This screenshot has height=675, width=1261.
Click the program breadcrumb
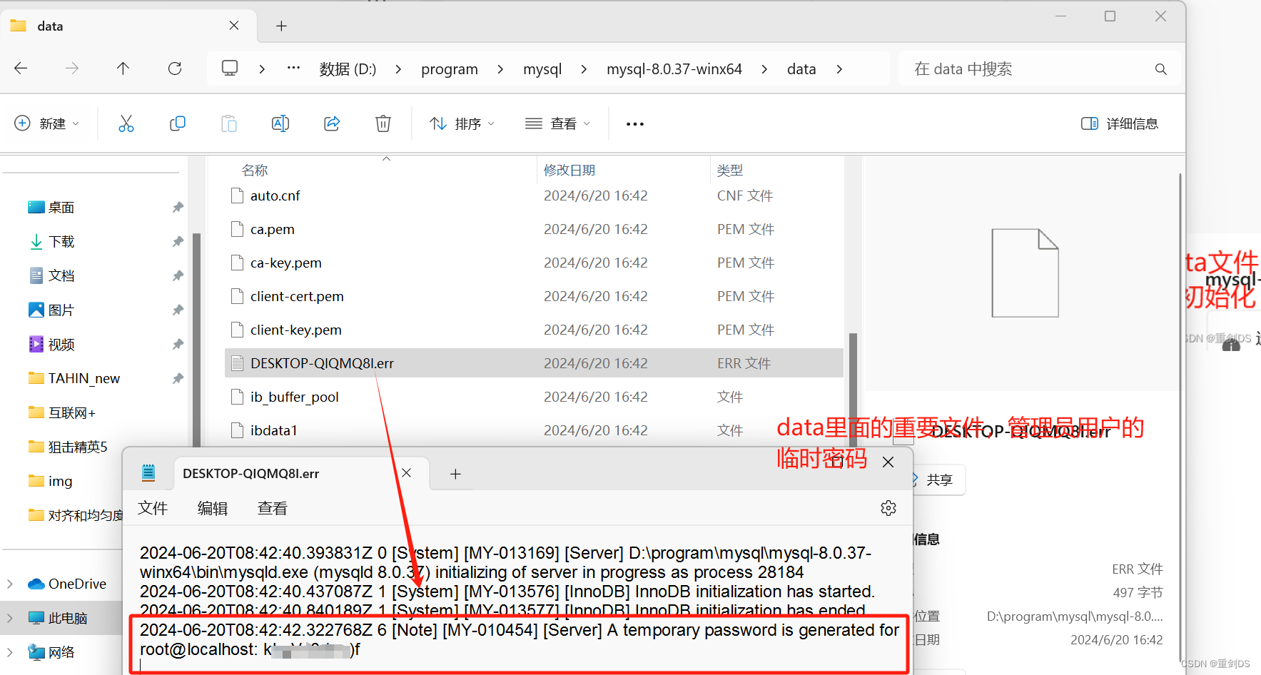pyautogui.click(x=450, y=69)
